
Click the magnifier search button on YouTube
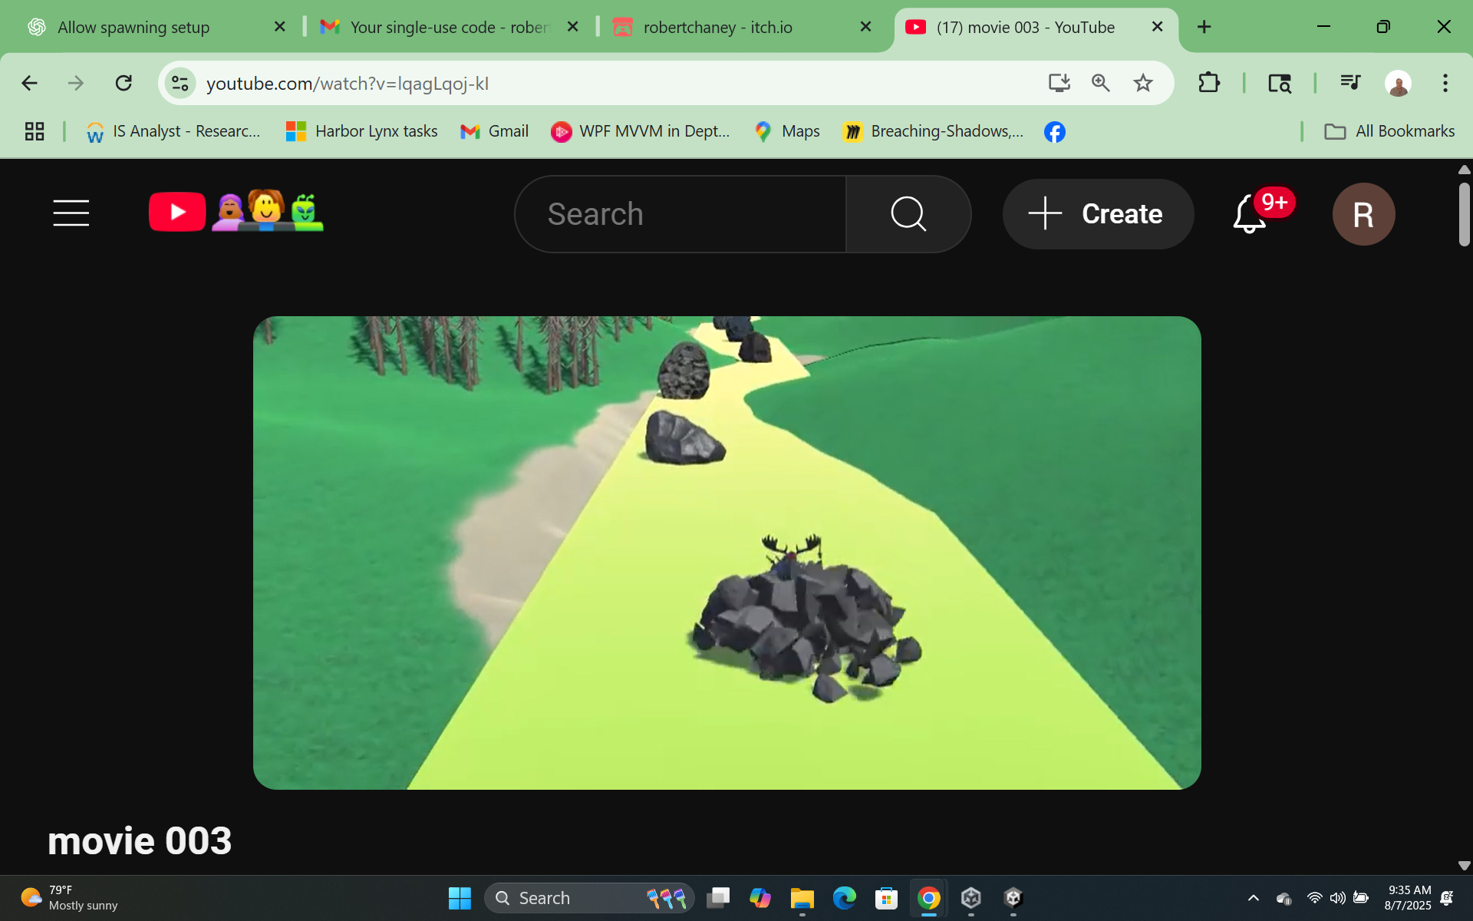[908, 214]
